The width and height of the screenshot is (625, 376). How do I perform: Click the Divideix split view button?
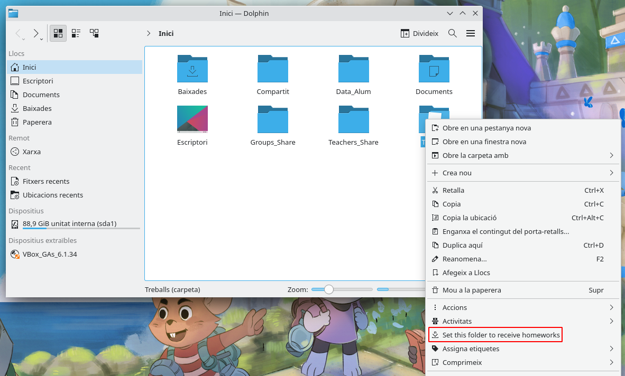click(419, 33)
